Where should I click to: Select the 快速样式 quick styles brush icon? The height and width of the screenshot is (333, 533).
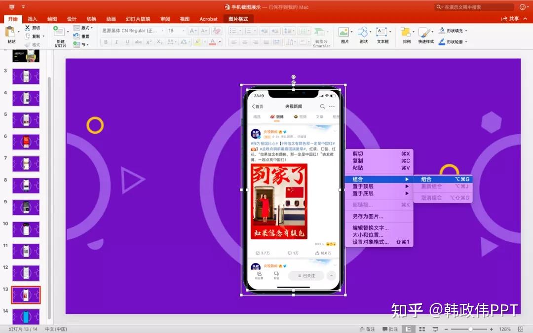coord(424,33)
